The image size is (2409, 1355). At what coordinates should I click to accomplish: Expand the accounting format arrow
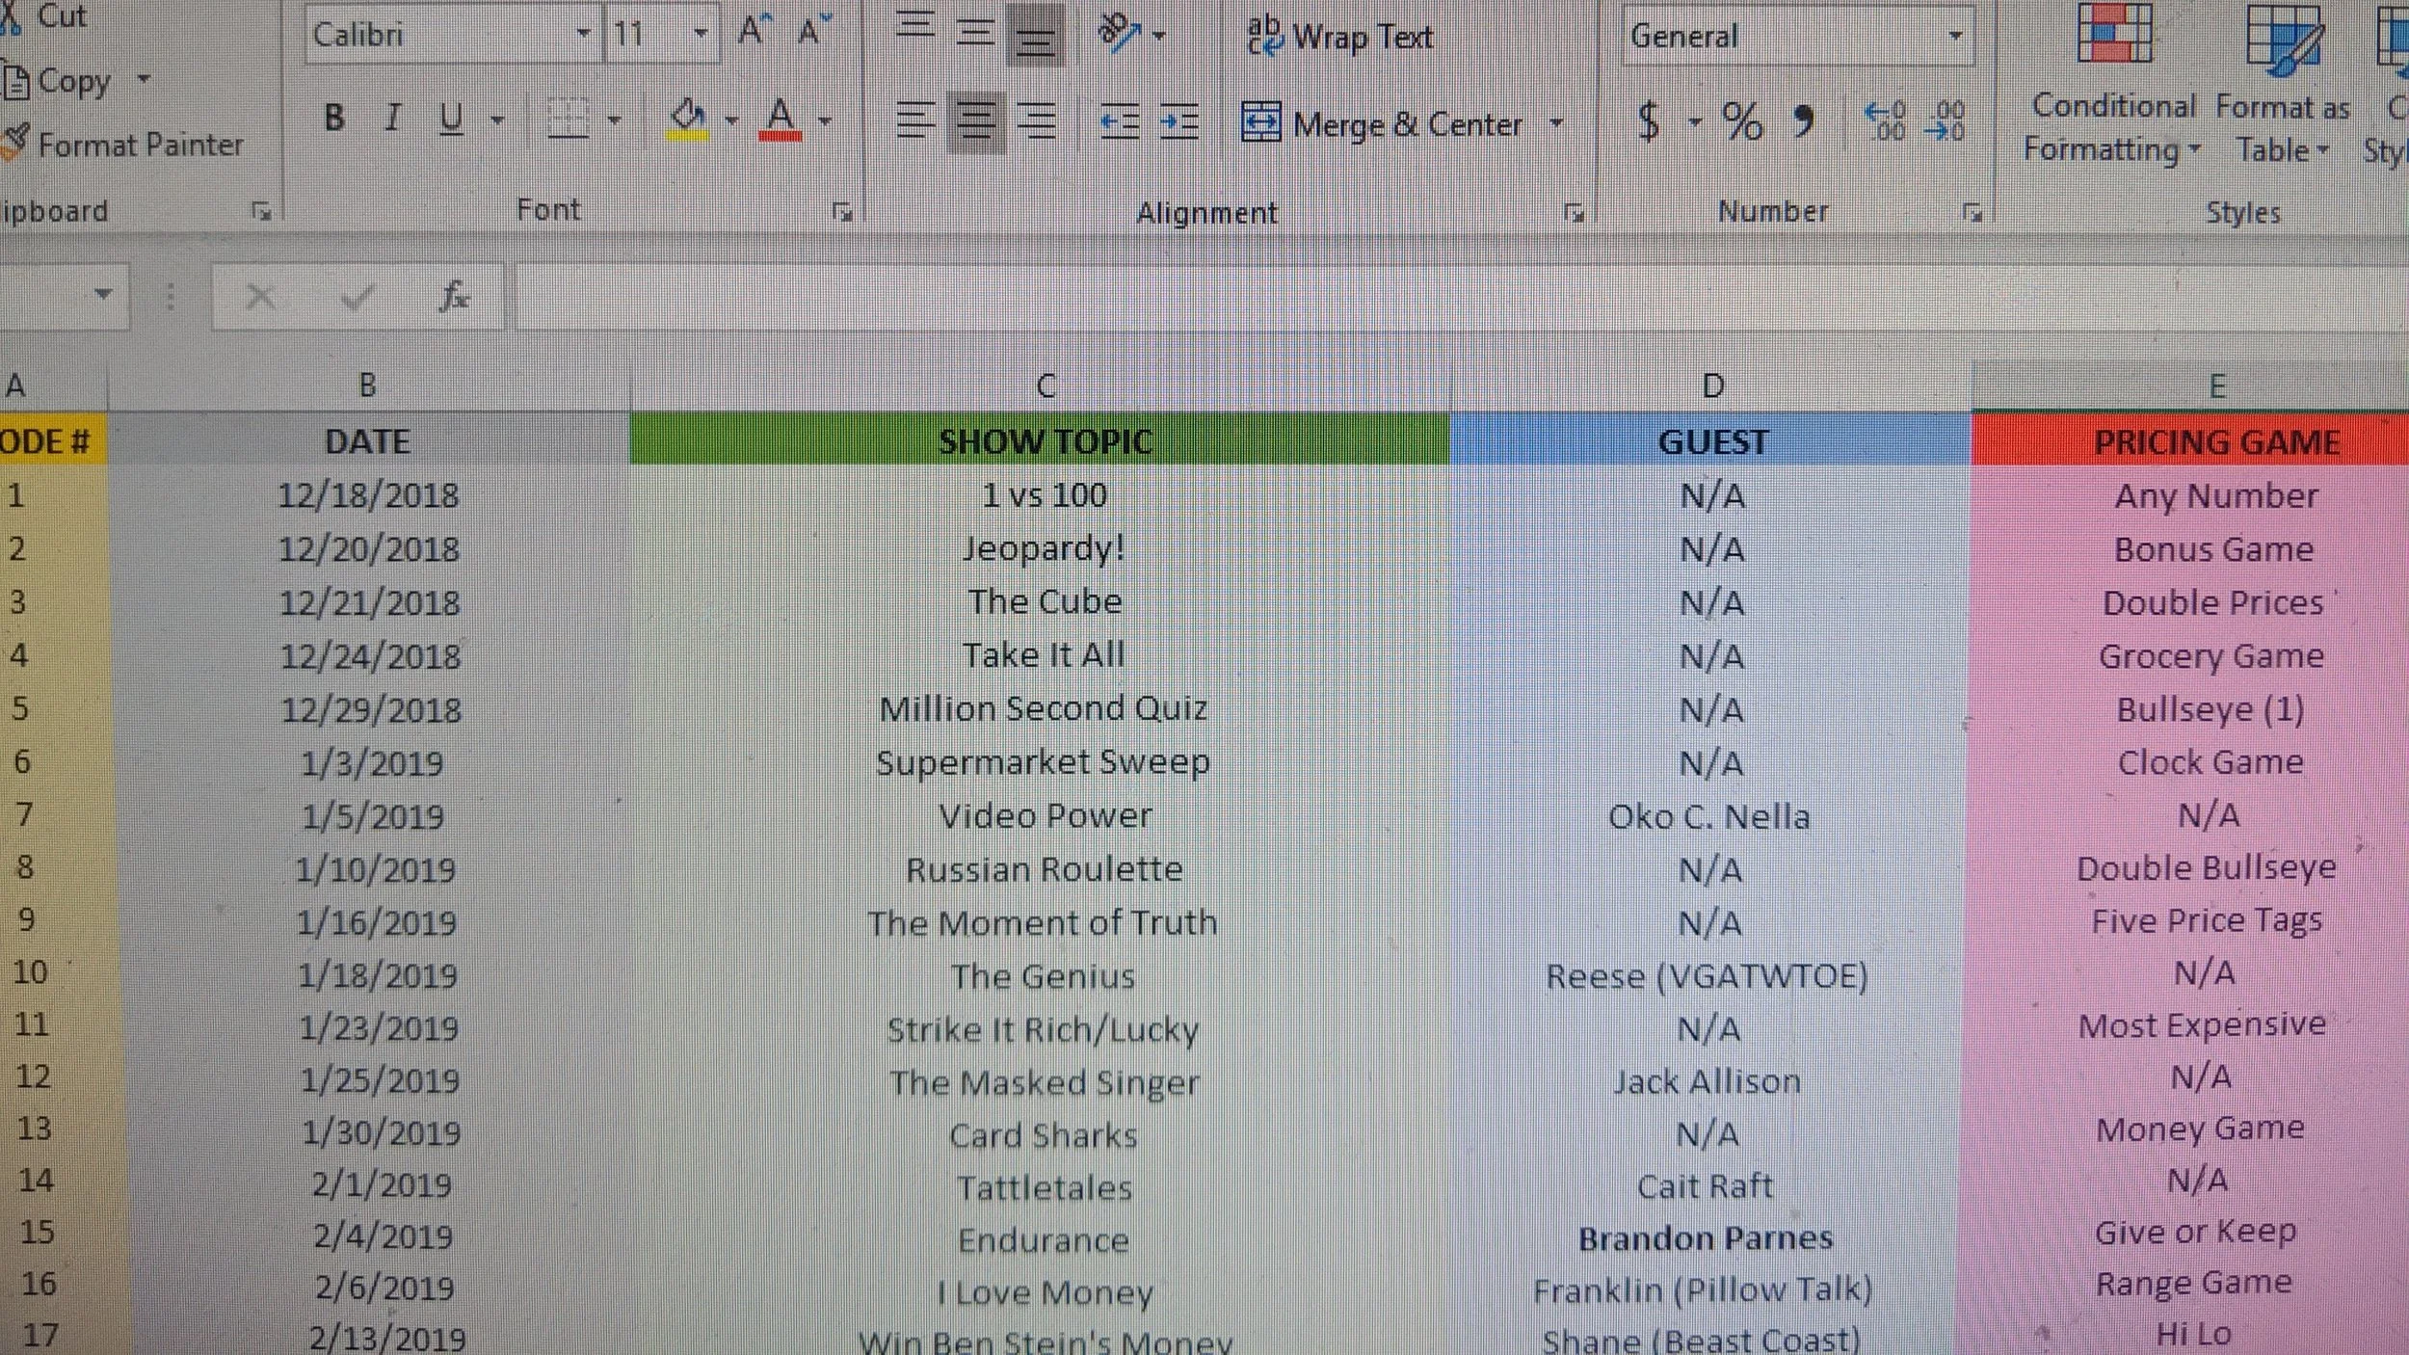[1695, 122]
